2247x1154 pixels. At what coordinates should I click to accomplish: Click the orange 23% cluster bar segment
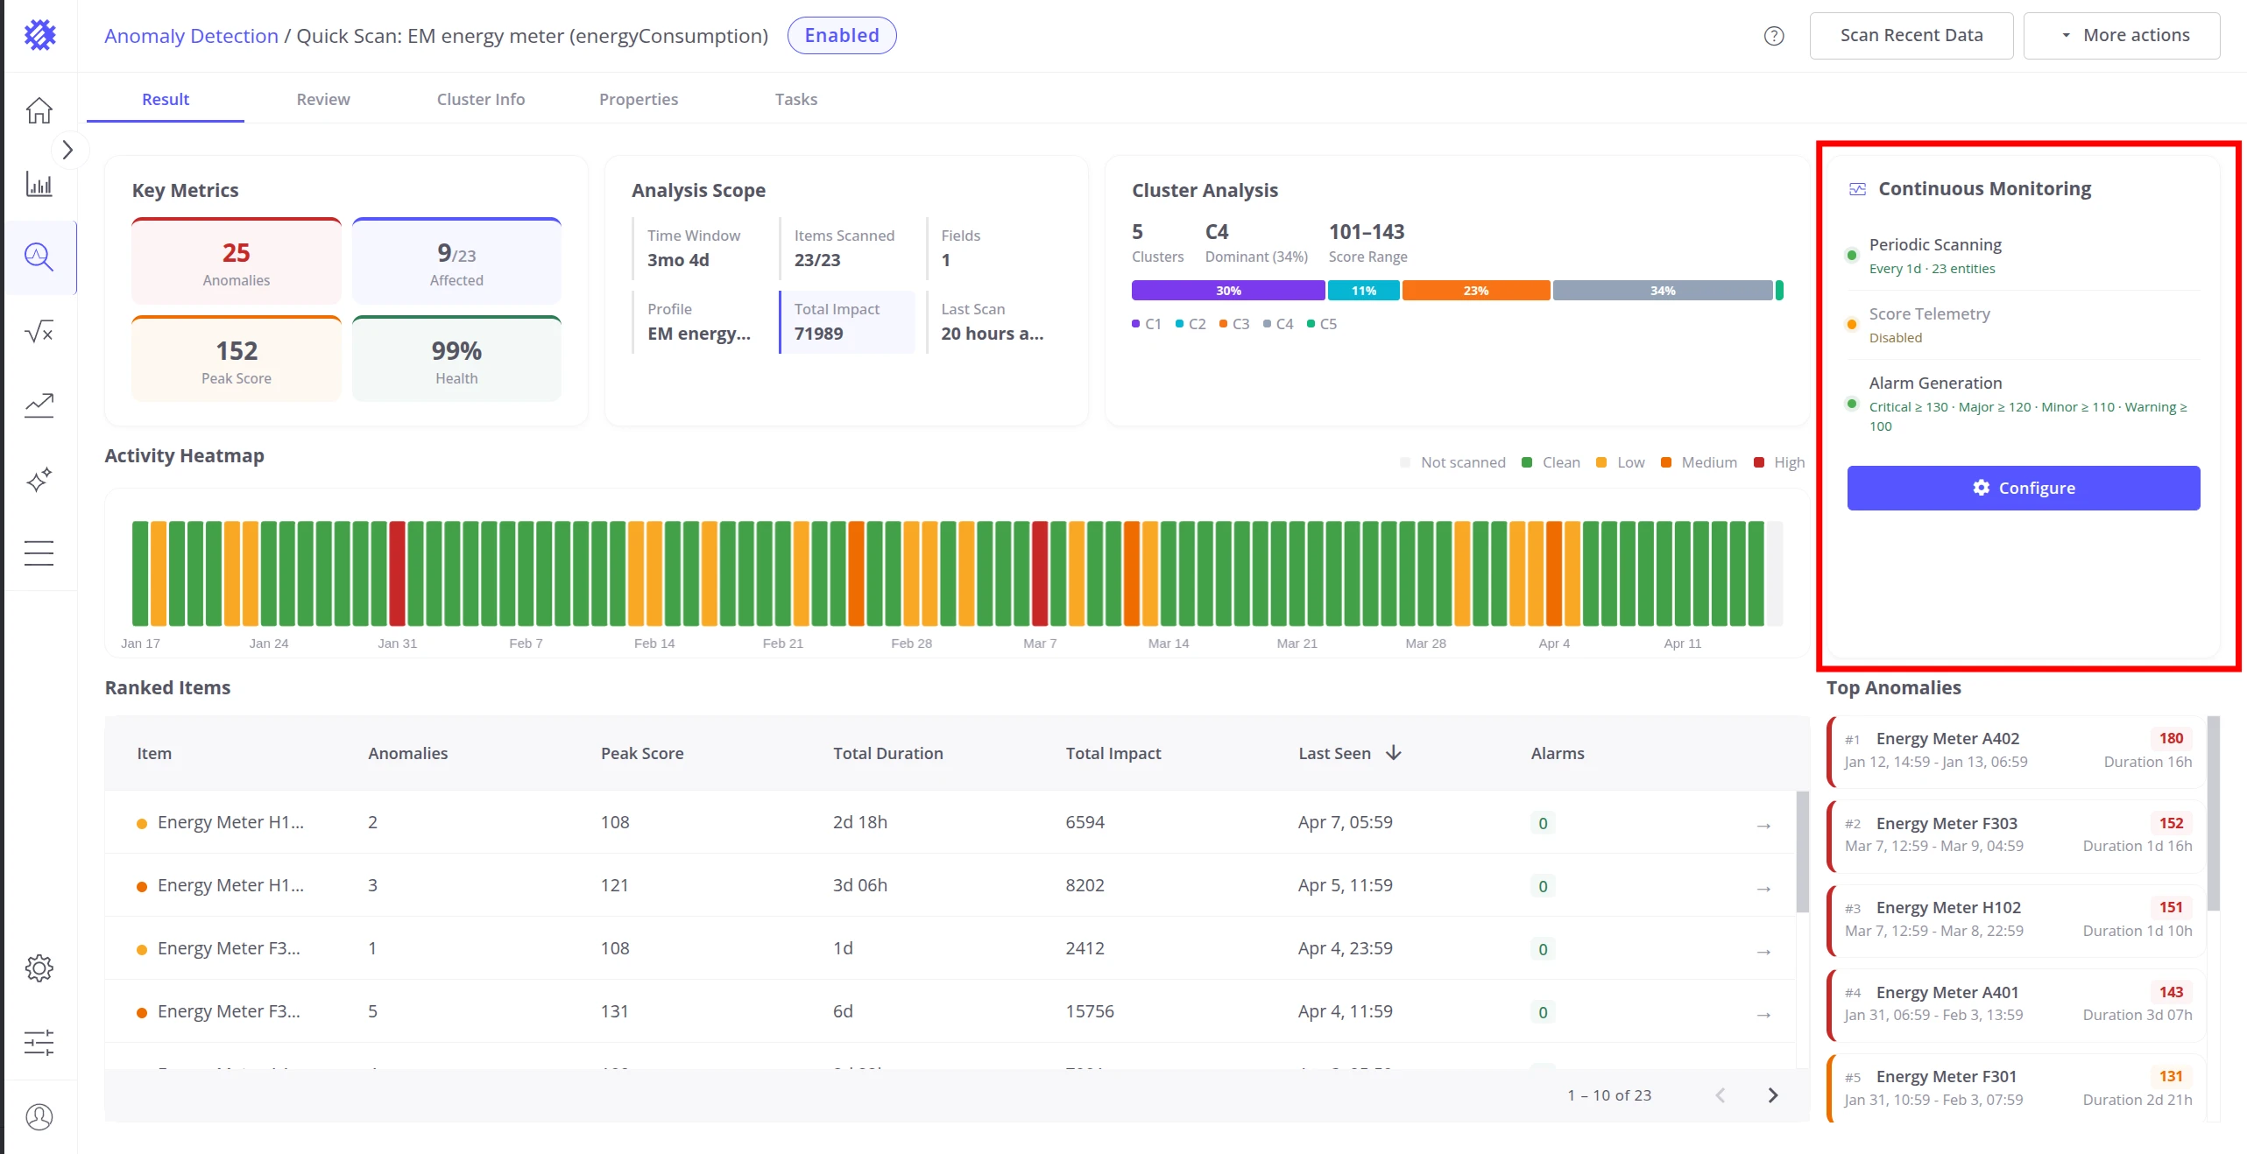click(1476, 291)
